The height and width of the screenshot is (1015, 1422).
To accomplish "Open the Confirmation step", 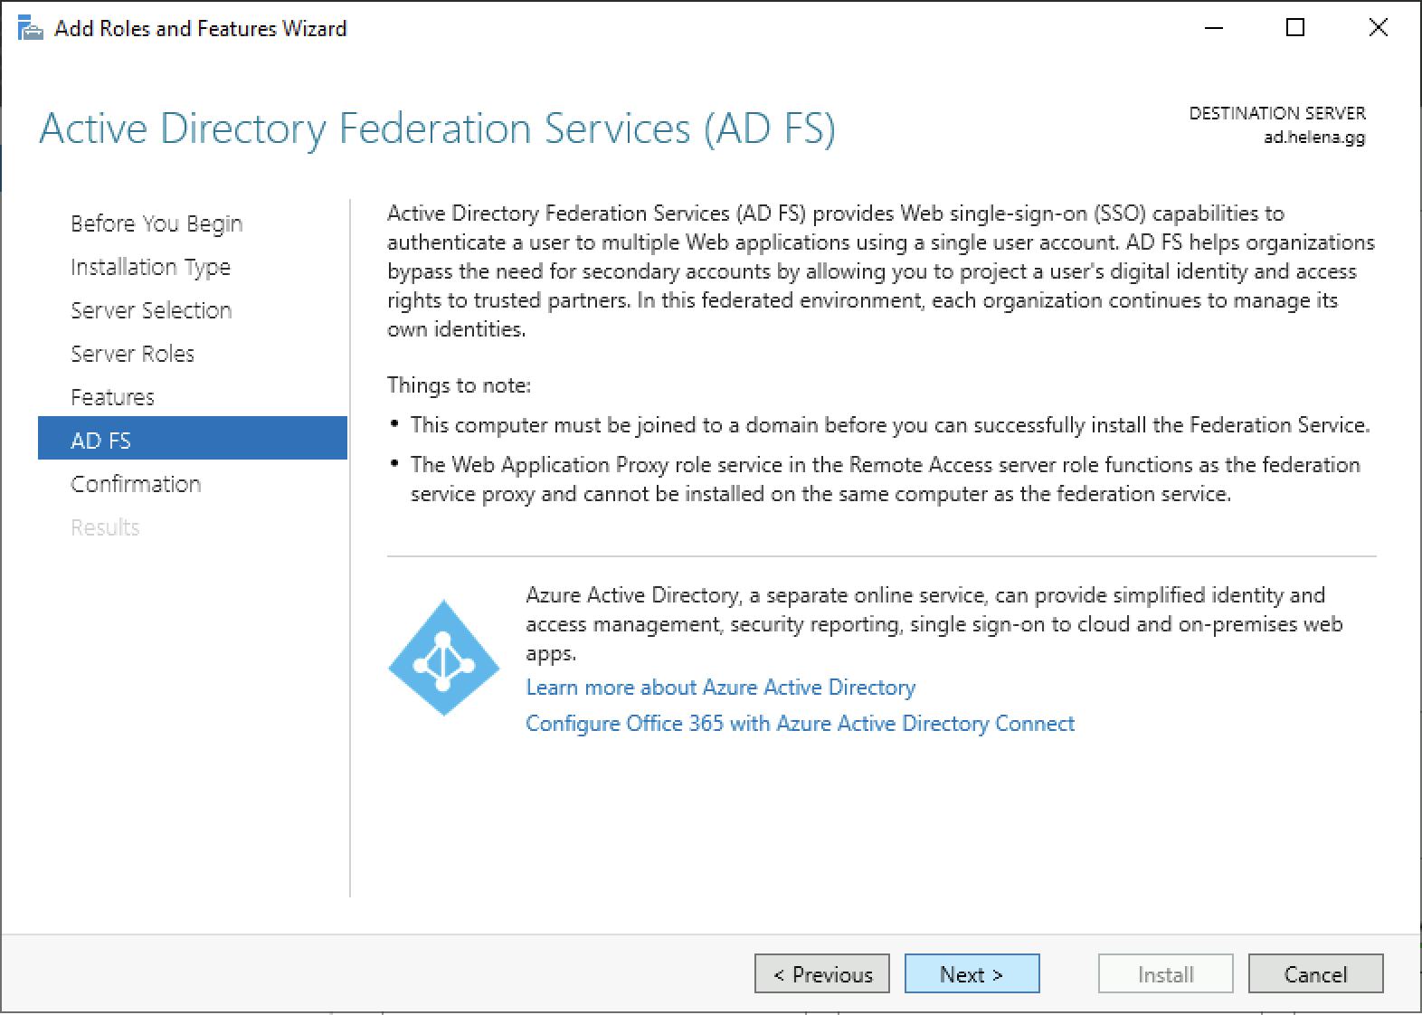I will click(x=136, y=484).
